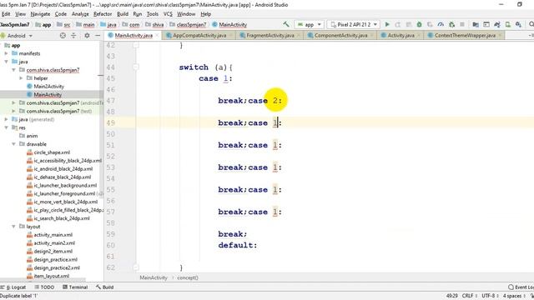Open the Terminal tool window
The image size is (534, 300).
(75, 287)
